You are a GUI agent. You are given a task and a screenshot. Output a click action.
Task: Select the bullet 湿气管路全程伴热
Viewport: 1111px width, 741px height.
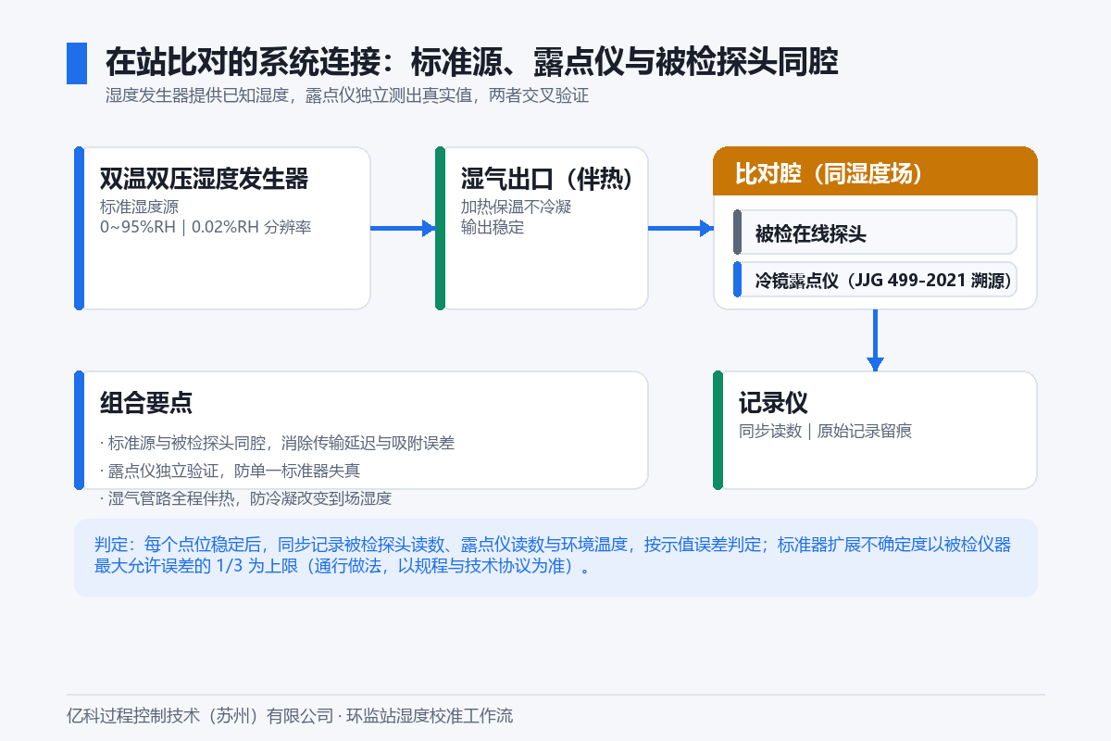245,498
